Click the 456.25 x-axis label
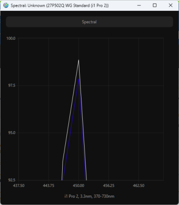 coord(109,186)
